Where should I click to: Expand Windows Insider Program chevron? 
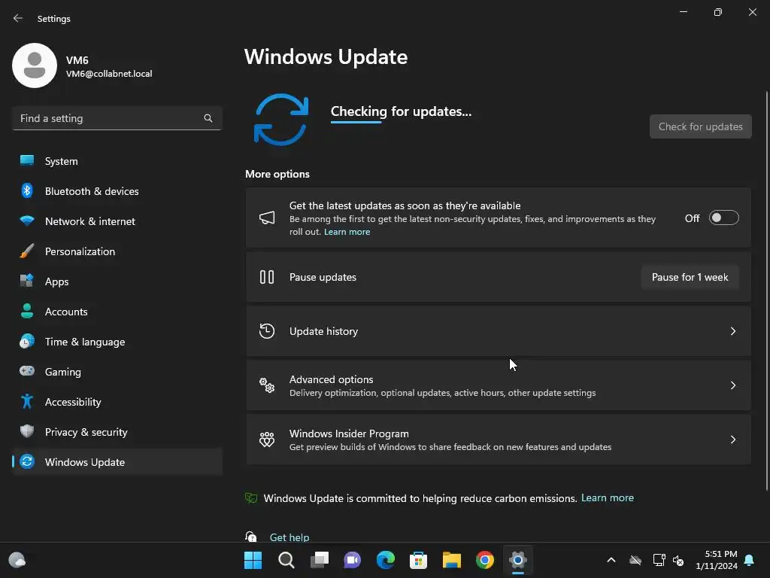pyautogui.click(x=732, y=440)
